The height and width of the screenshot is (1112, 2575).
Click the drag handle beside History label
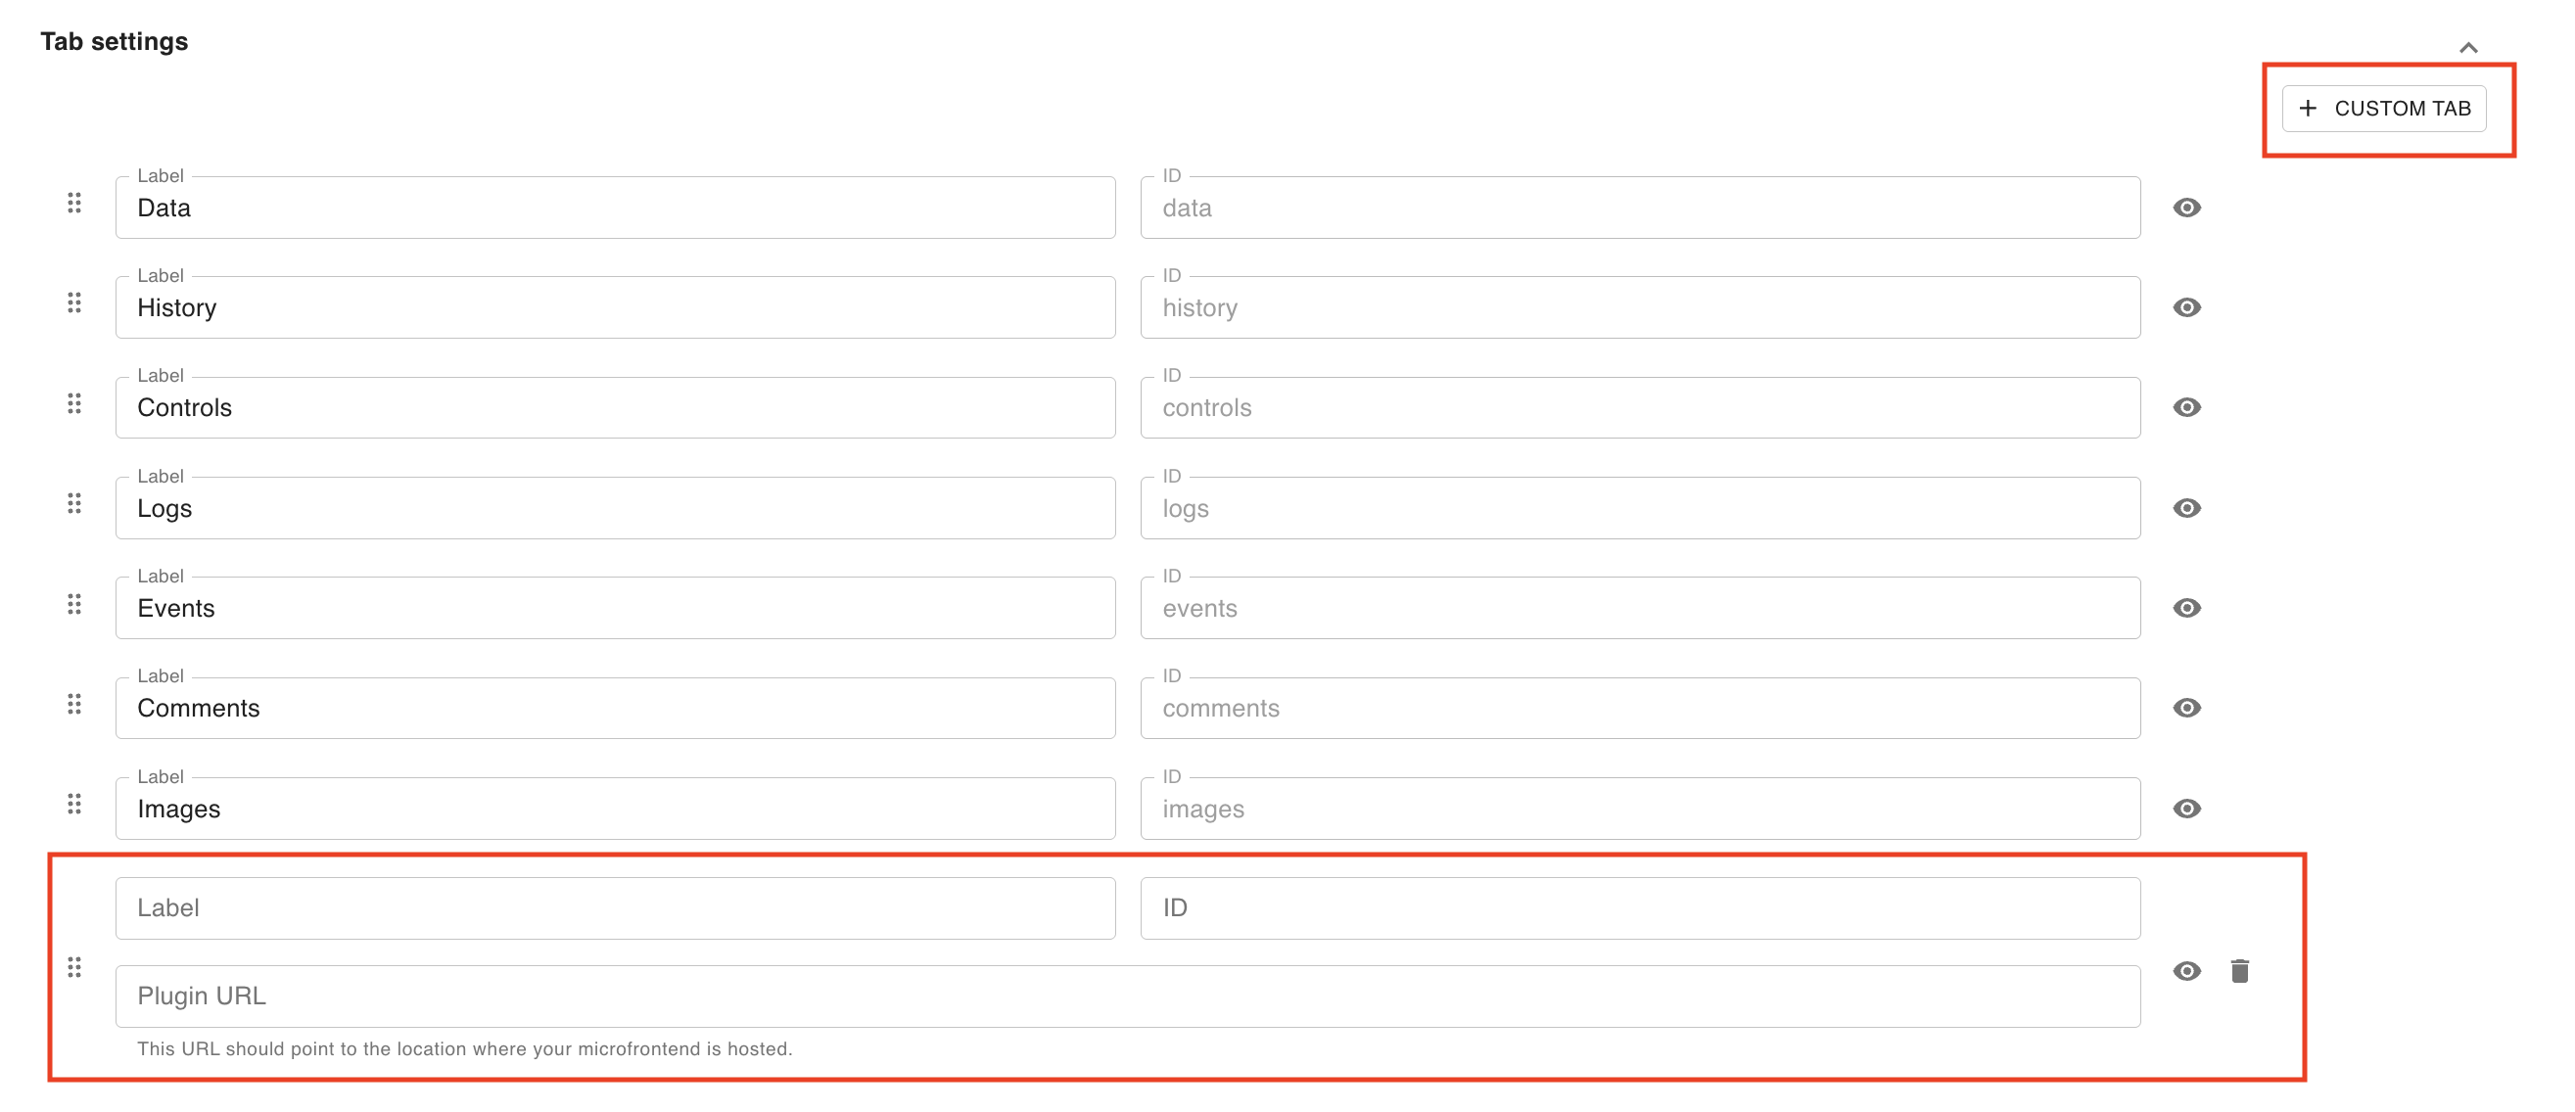coord(75,303)
